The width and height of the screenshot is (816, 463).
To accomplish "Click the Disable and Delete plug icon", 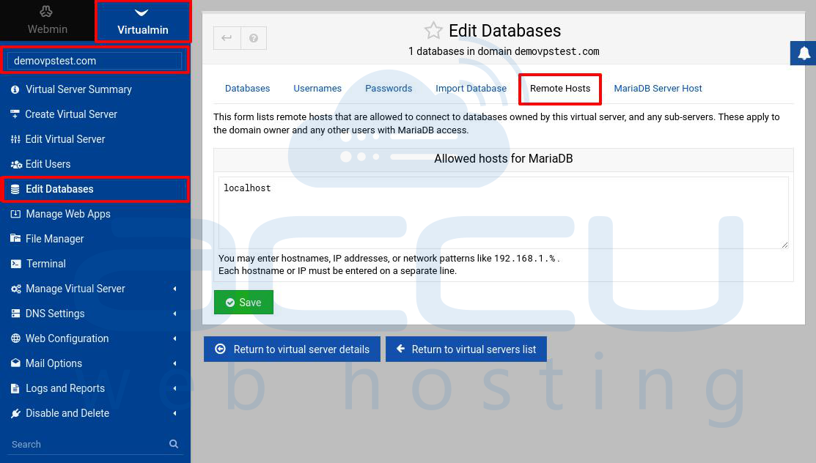I will [15, 414].
